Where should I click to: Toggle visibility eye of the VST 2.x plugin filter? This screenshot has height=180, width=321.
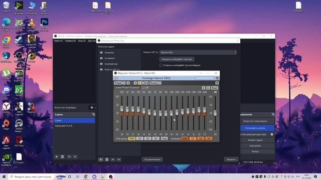(101, 69)
